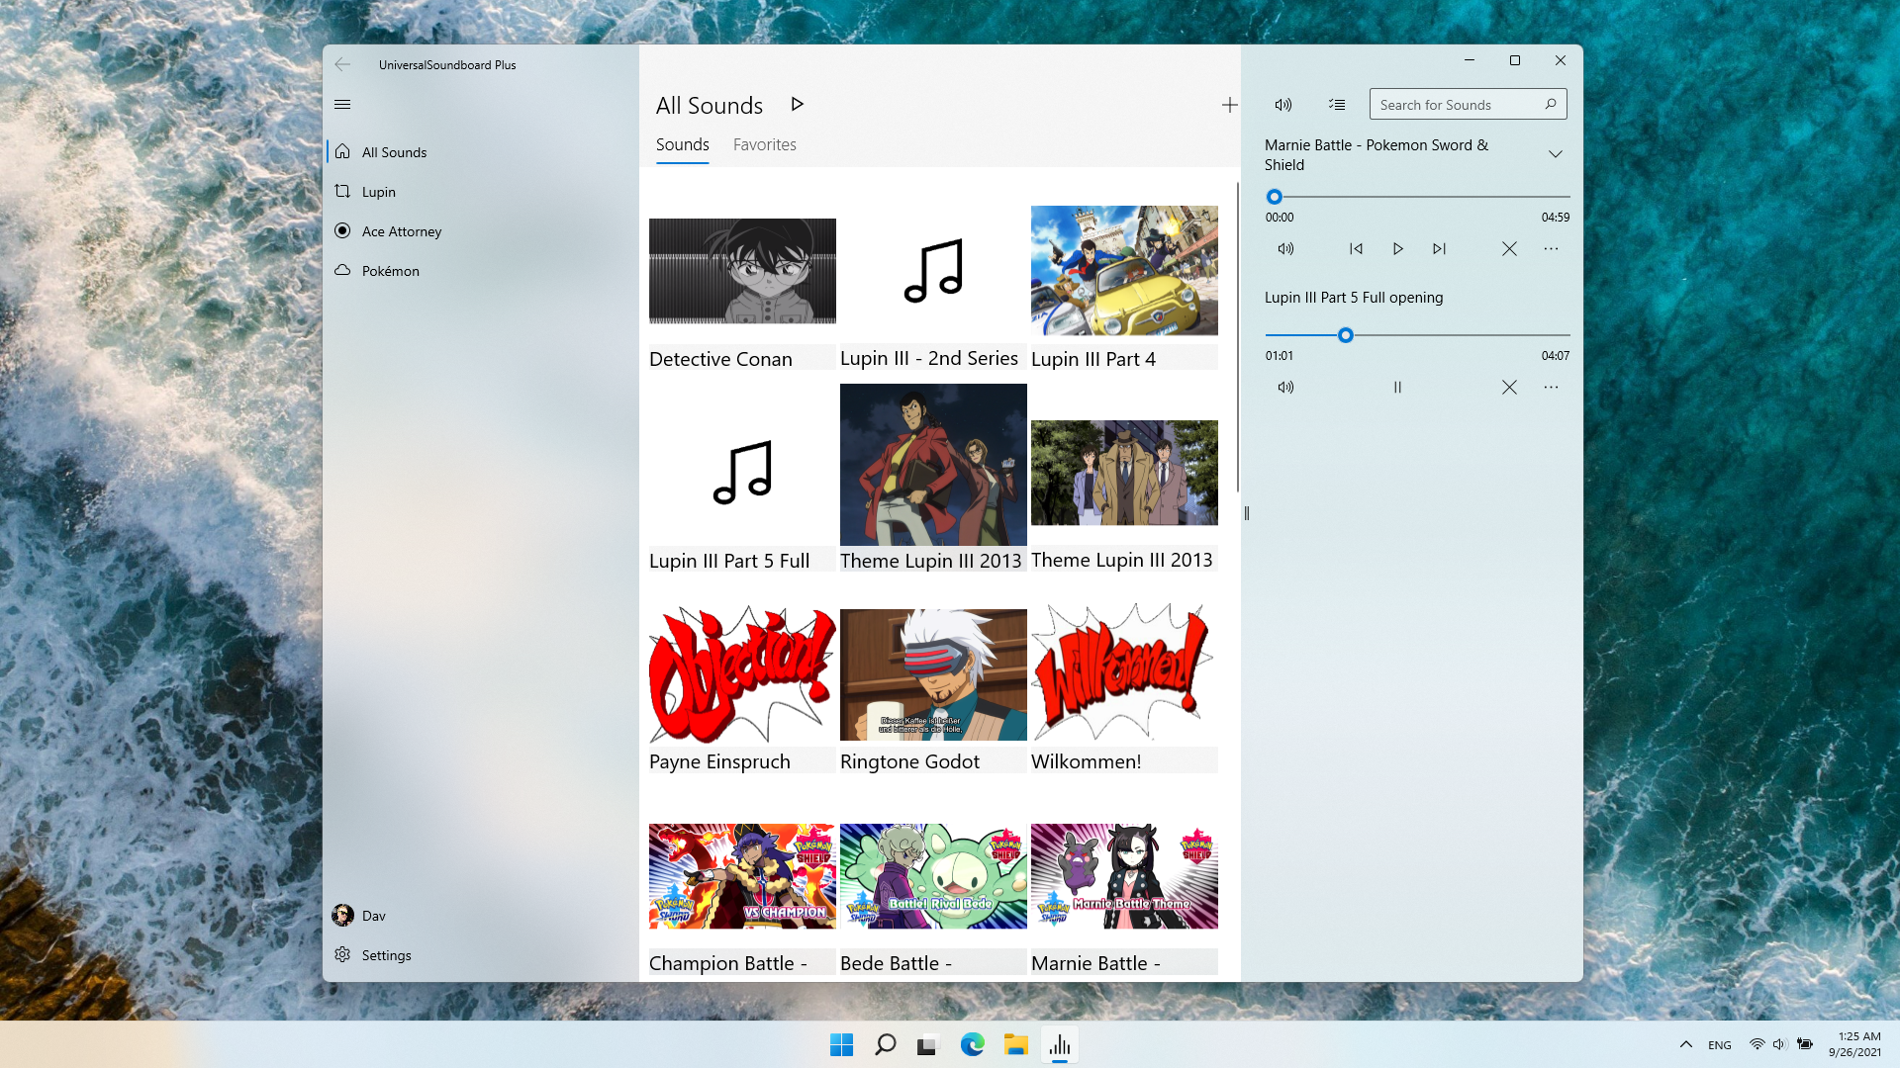The width and height of the screenshot is (1900, 1068).
Task: Drag the Lupin III Part 5 playback slider
Action: (x=1344, y=335)
